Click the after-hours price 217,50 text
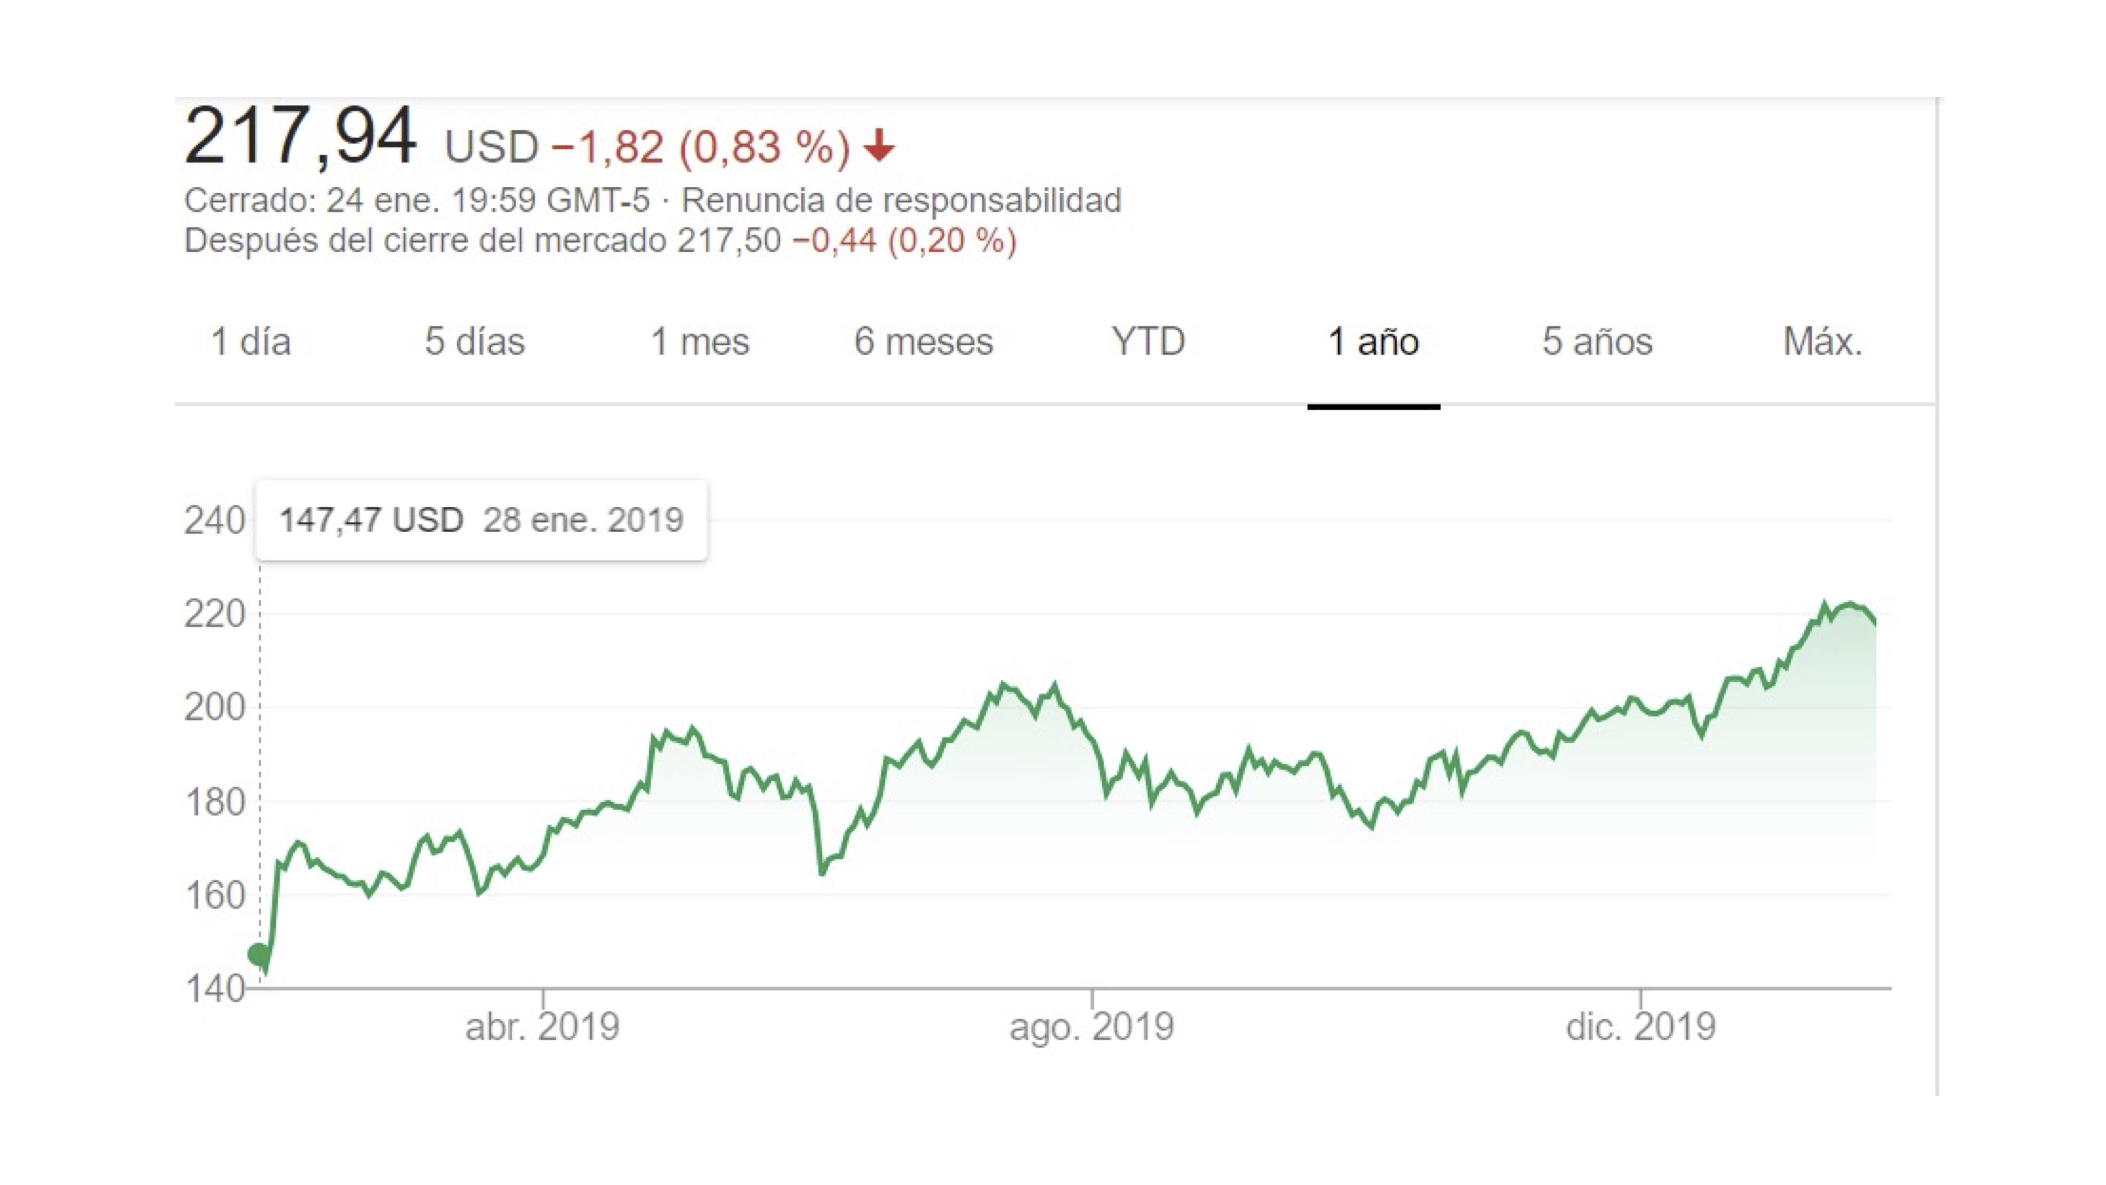 coord(729,241)
